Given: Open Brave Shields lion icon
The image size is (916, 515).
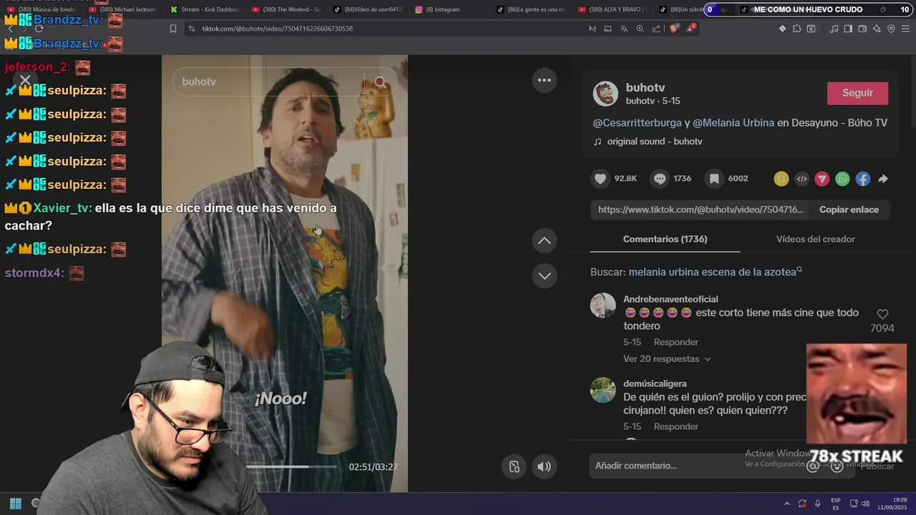Looking at the screenshot, I should (674, 29).
